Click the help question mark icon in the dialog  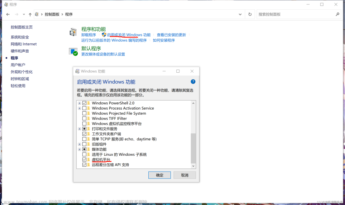tap(193, 82)
